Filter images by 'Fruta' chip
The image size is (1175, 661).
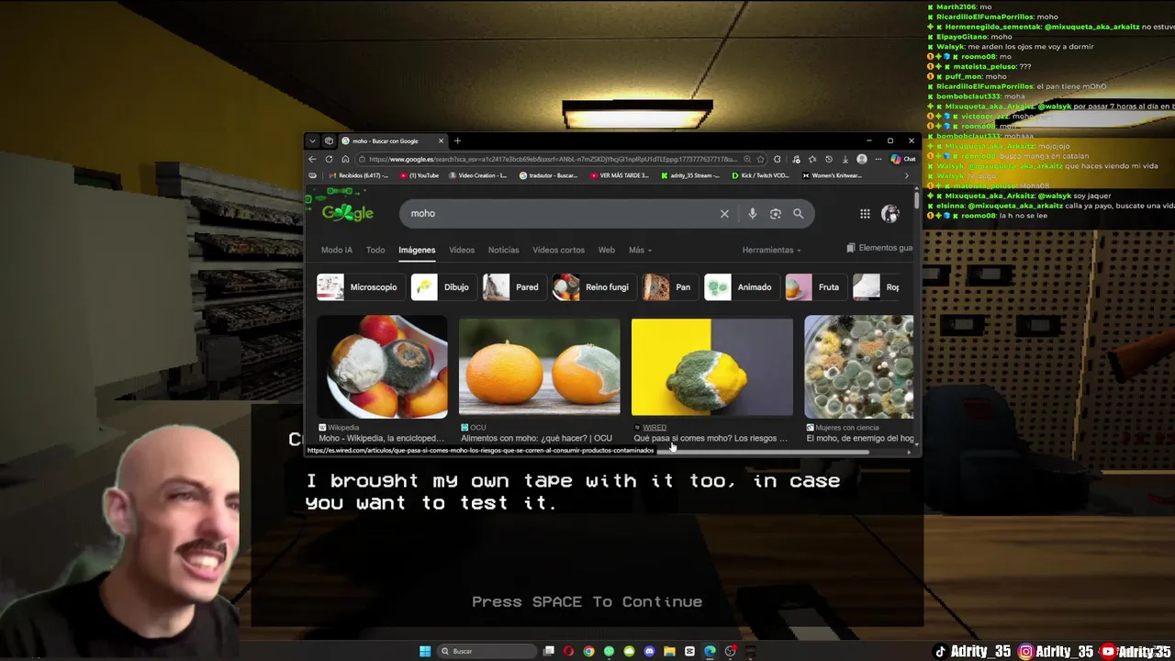[x=815, y=287]
